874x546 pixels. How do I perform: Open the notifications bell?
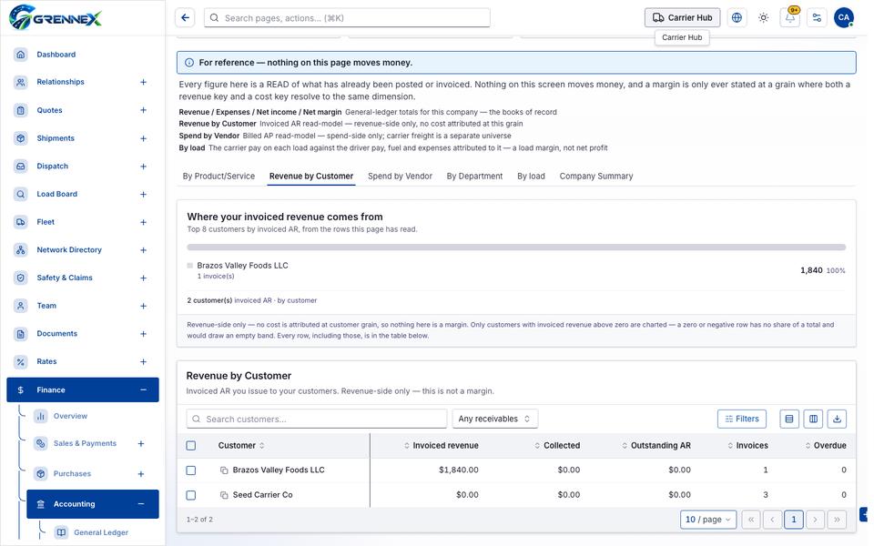790,18
